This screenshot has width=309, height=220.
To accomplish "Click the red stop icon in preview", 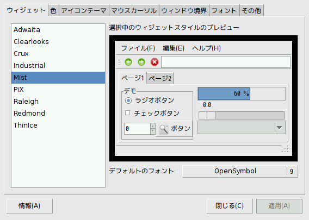I will pyautogui.click(x=154, y=62).
